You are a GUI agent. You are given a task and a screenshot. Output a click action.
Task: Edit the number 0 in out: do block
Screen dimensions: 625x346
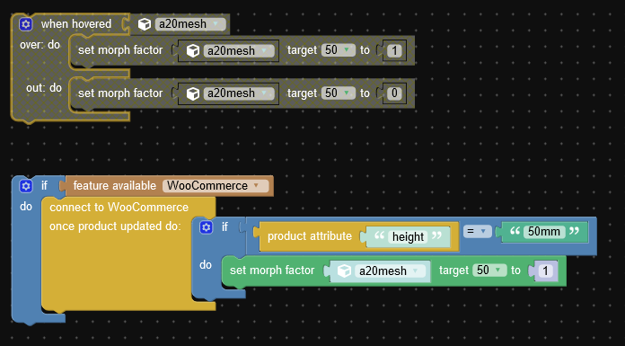(x=394, y=93)
